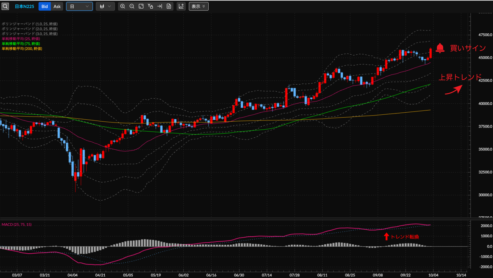The height and width of the screenshot is (278, 493).
Task: Expand the 表示 display menu
Action: (198, 7)
